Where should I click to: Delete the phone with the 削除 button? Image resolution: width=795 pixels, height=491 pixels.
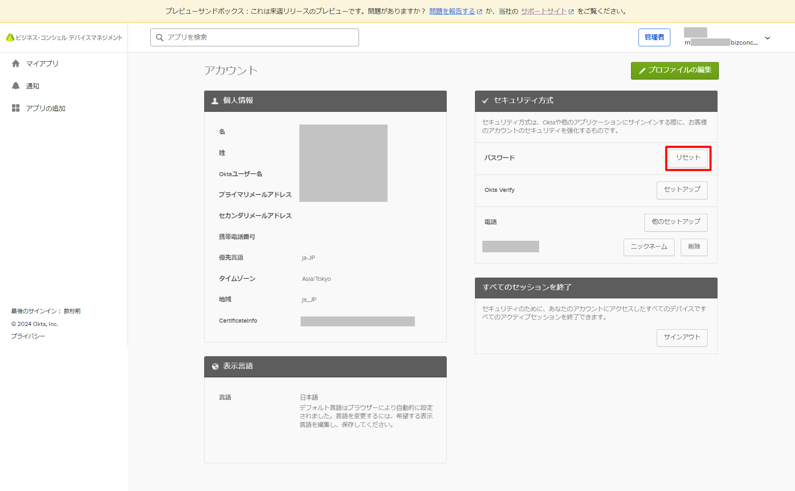pos(694,247)
